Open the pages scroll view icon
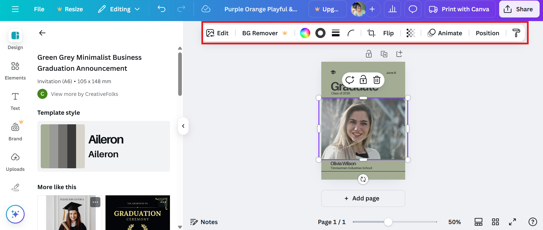543x230 pixels. tap(479, 222)
